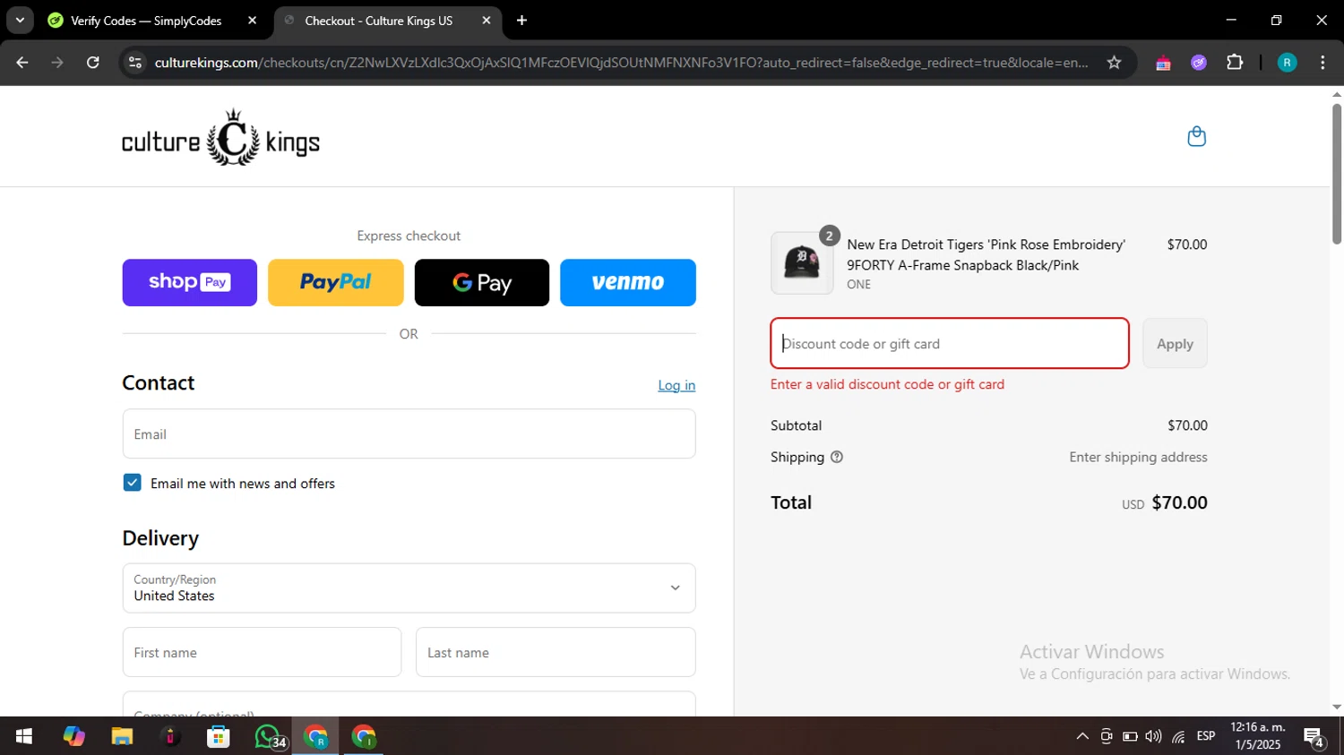Viewport: 1344px width, 755px height.
Task: Reload the checkout page
Action: (x=93, y=63)
